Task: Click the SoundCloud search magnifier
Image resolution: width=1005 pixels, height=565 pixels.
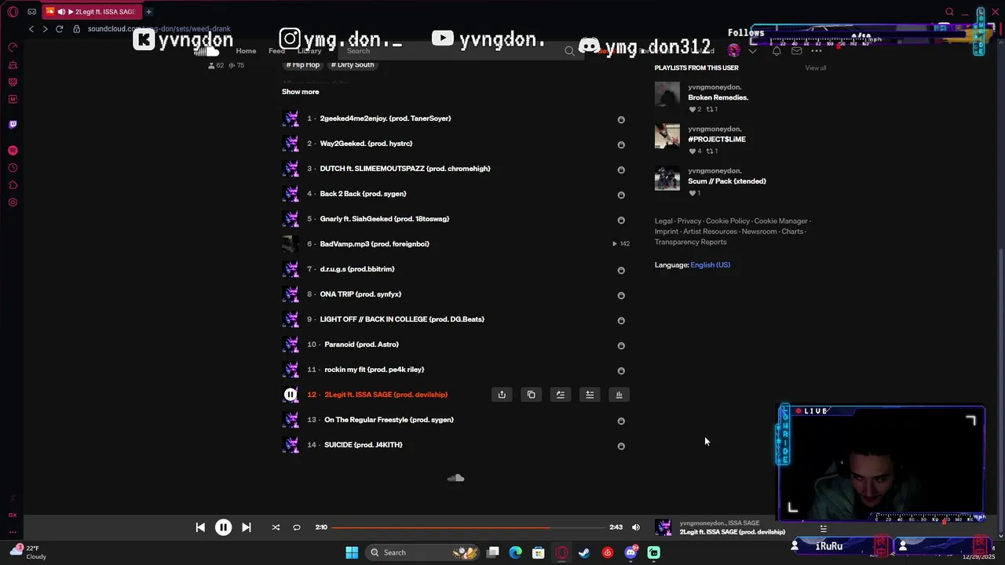Action: pyautogui.click(x=569, y=51)
